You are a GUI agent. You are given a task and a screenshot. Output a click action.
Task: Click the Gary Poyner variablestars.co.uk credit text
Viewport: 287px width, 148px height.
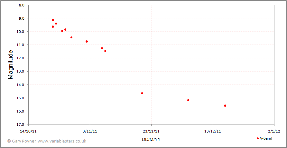coord(47,141)
